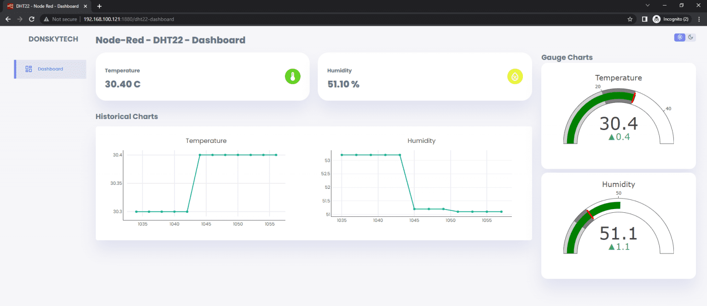The width and height of the screenshot is (707, 306).
Task: Click inside the browser address bar
Action: (x=276, y=19)
